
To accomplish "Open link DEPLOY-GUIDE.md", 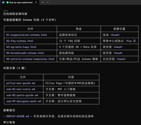I will (x=18, y=116).
